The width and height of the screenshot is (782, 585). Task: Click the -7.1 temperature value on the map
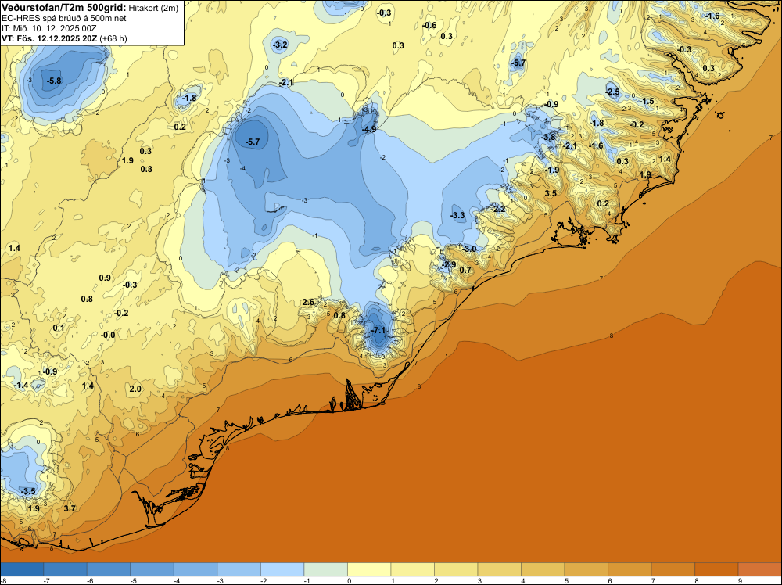tap(378, 330)
